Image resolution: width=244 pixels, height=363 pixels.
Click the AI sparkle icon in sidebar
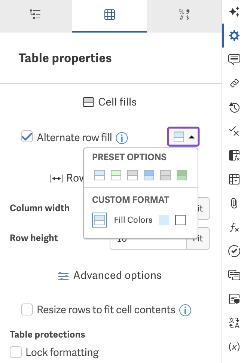[x=234, y=12]
